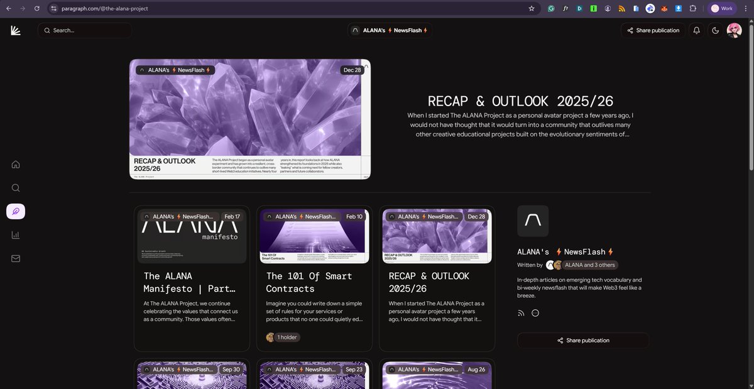The image size is (754, 389).
Task: Click the ALANA's NewsFlash publication name in the panel
Action: pos(565,251)
